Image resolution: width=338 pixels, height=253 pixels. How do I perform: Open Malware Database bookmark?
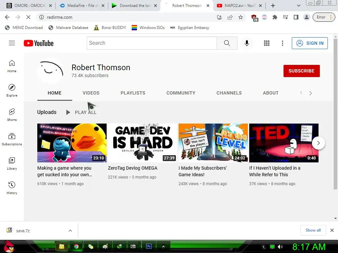click(x=68, y=28)
